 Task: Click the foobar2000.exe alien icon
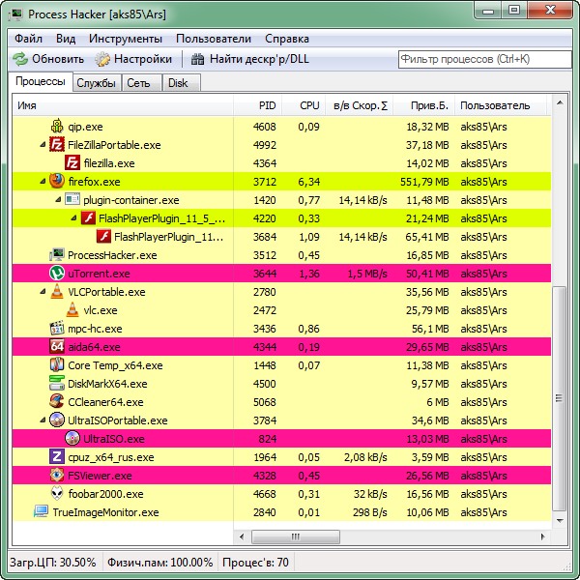(x=57, y=494)
